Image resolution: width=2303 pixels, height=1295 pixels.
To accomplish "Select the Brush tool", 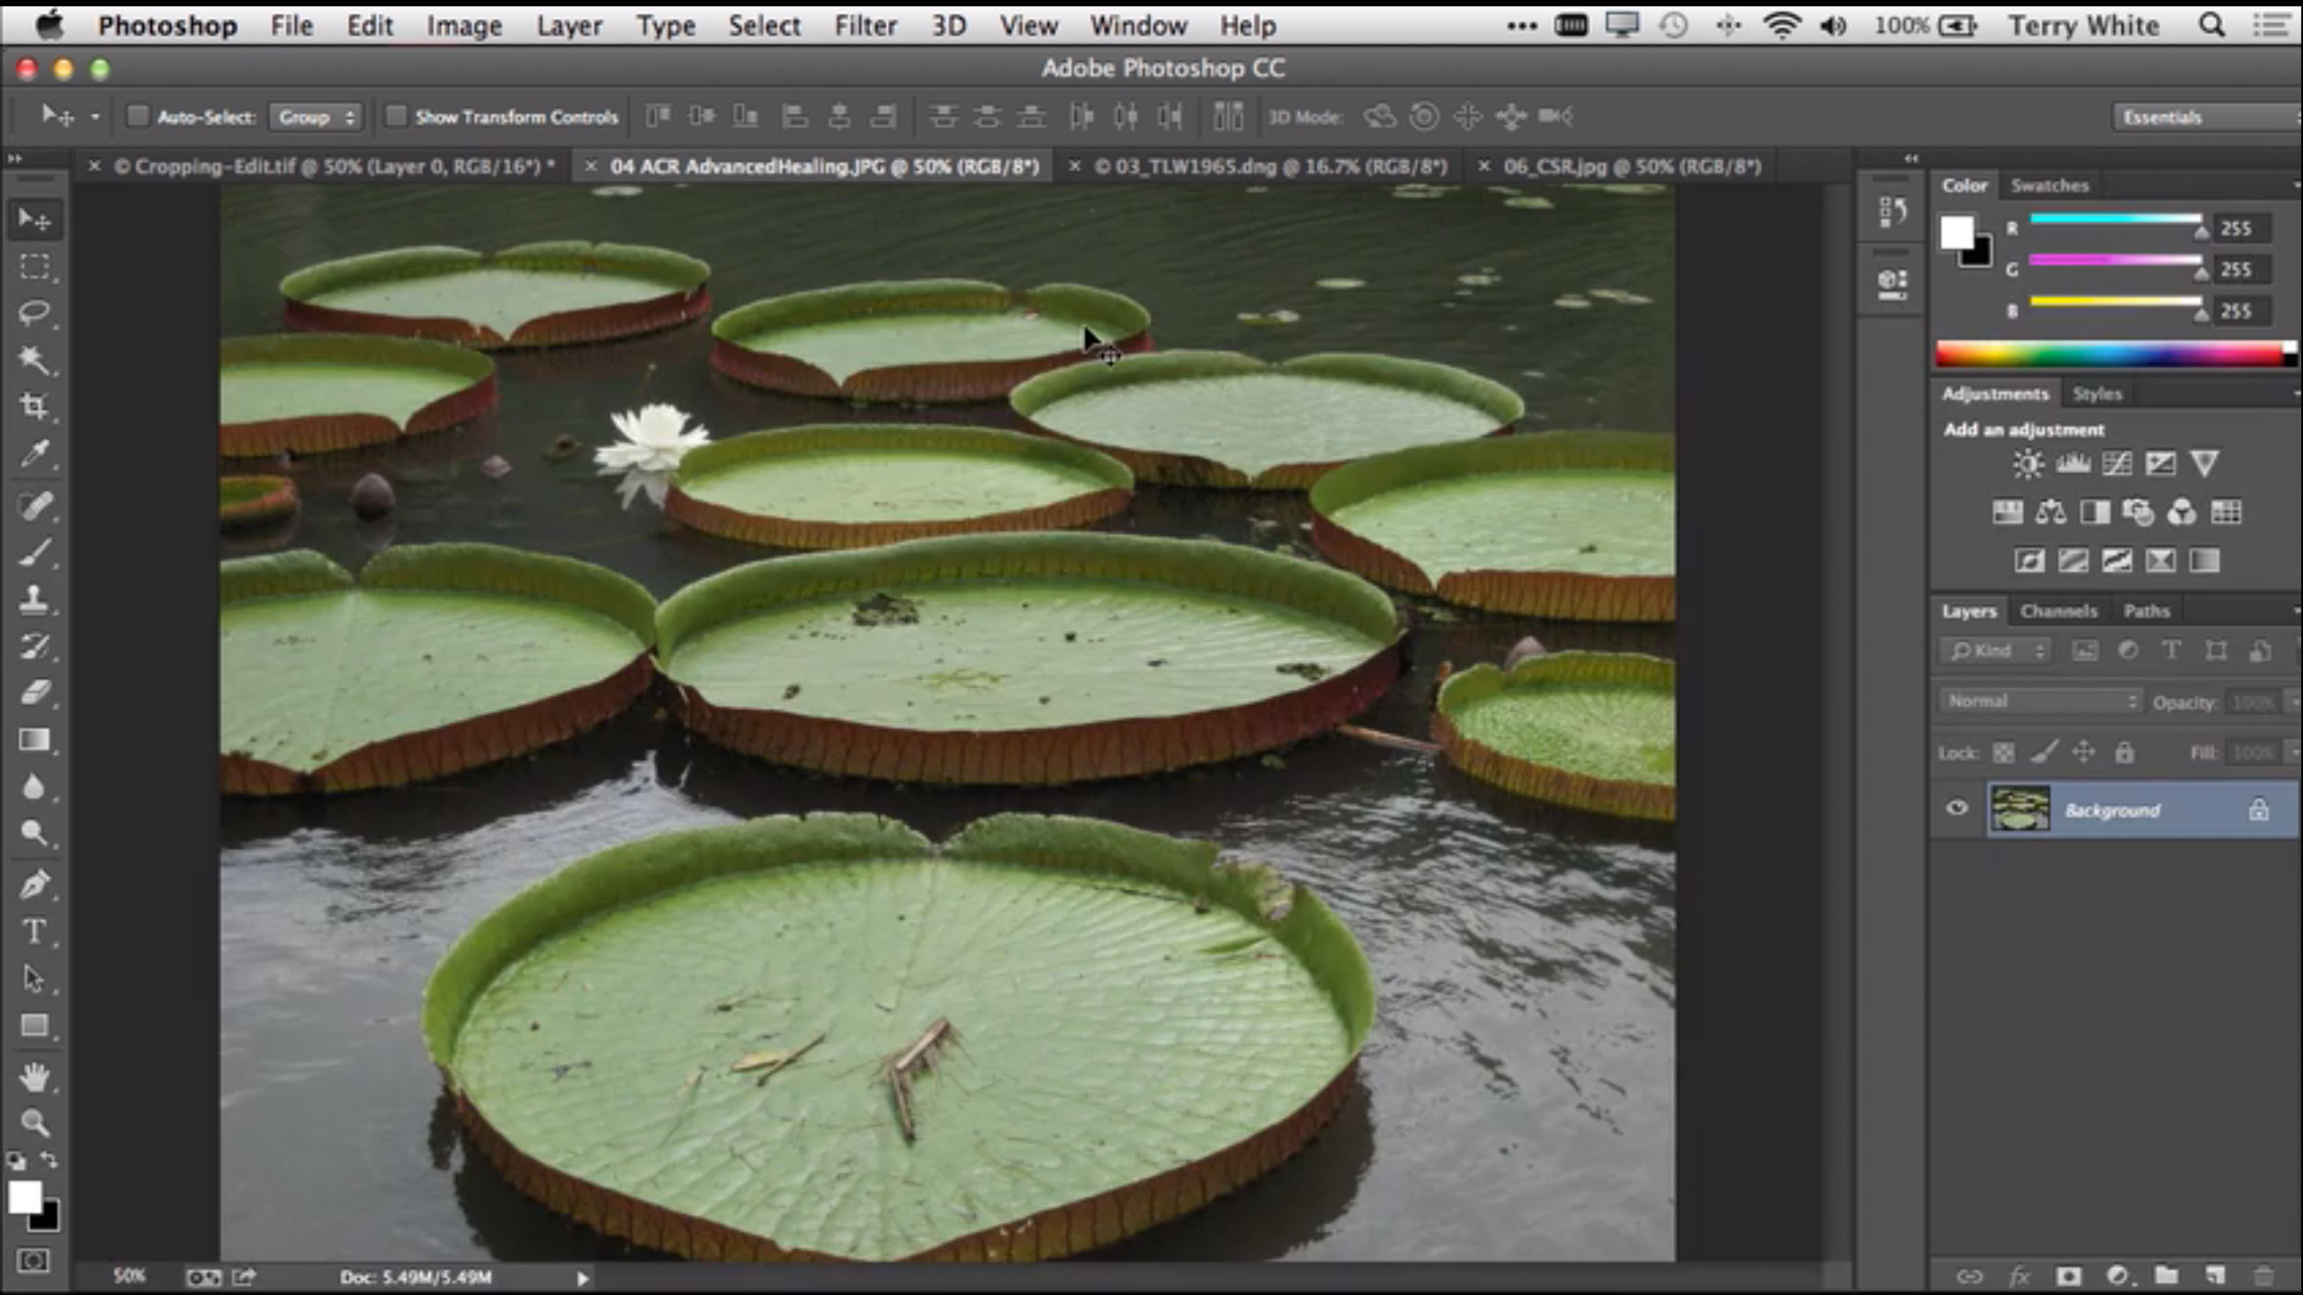I will pos(34,552).
